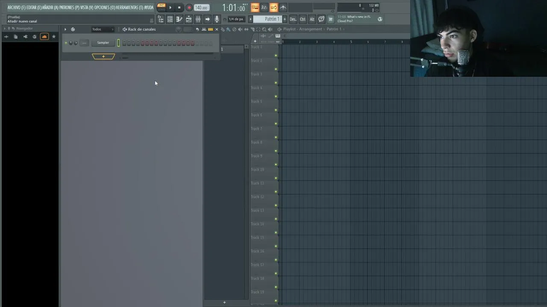
Task: Open EDITAR menu
Action: [x=34, y=8]
